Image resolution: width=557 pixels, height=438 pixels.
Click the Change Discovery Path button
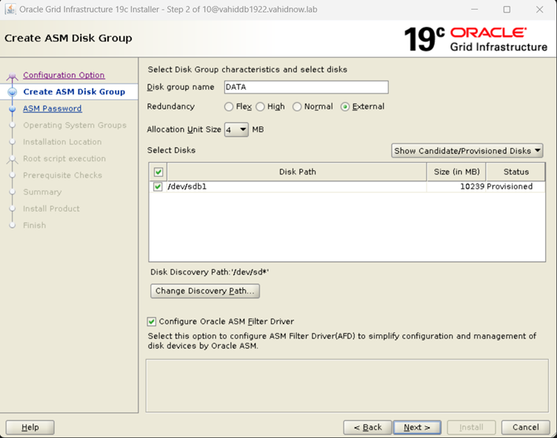click(205, 291)
